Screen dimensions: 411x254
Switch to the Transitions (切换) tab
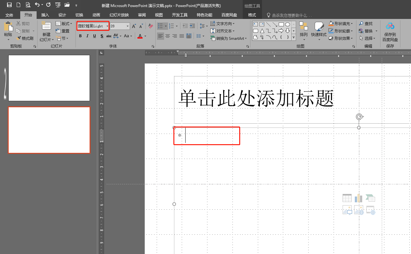[x=79, y=15]
